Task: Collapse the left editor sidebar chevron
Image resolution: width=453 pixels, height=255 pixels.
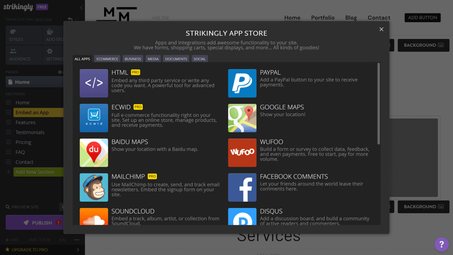Action: pos(81,7)
